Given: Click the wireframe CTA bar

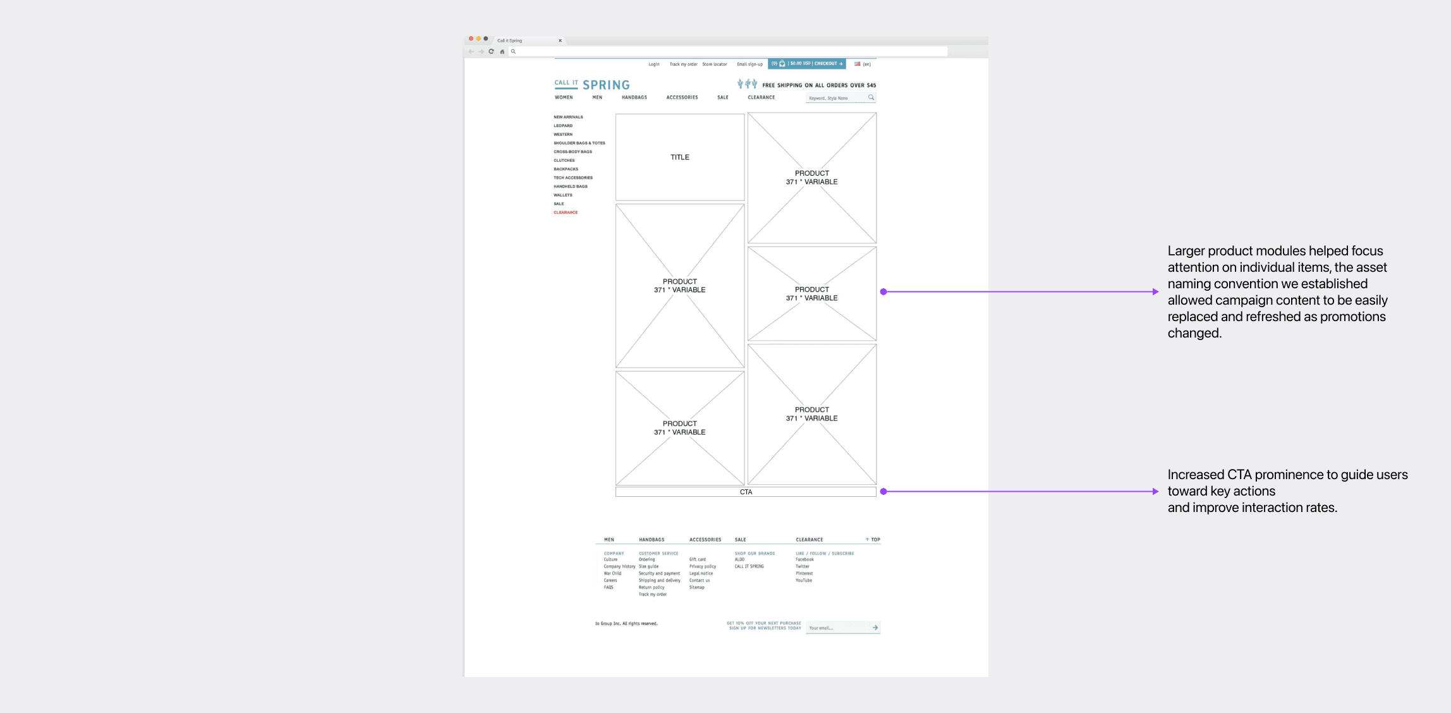Looking at the screenshot, I should [x=746, y=492].
